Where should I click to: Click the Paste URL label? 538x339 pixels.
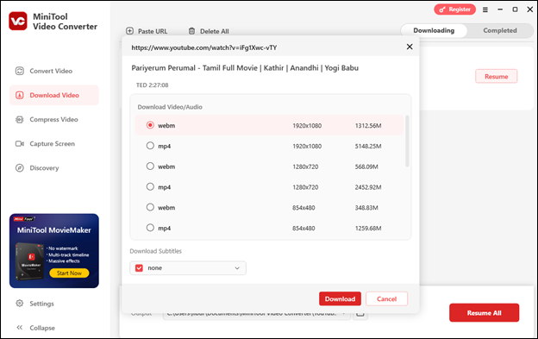point(153,31)
